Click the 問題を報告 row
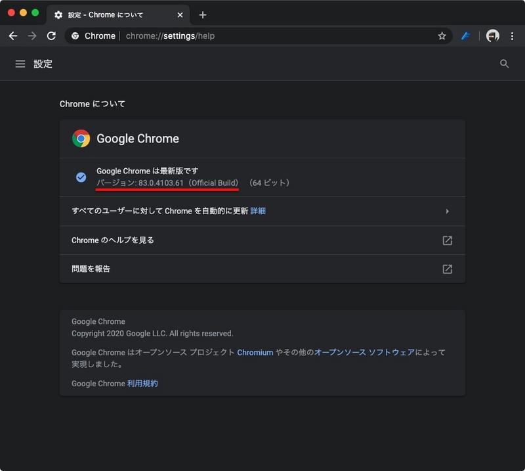This screenshot has width=525, height=471. tap(262, 269)
